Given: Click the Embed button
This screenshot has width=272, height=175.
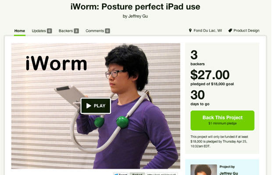Looking at the screenshot, I should [137, 174].
